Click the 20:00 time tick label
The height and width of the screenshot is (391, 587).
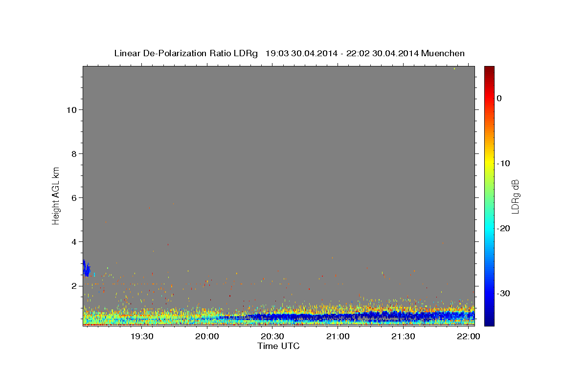(207, 337)
